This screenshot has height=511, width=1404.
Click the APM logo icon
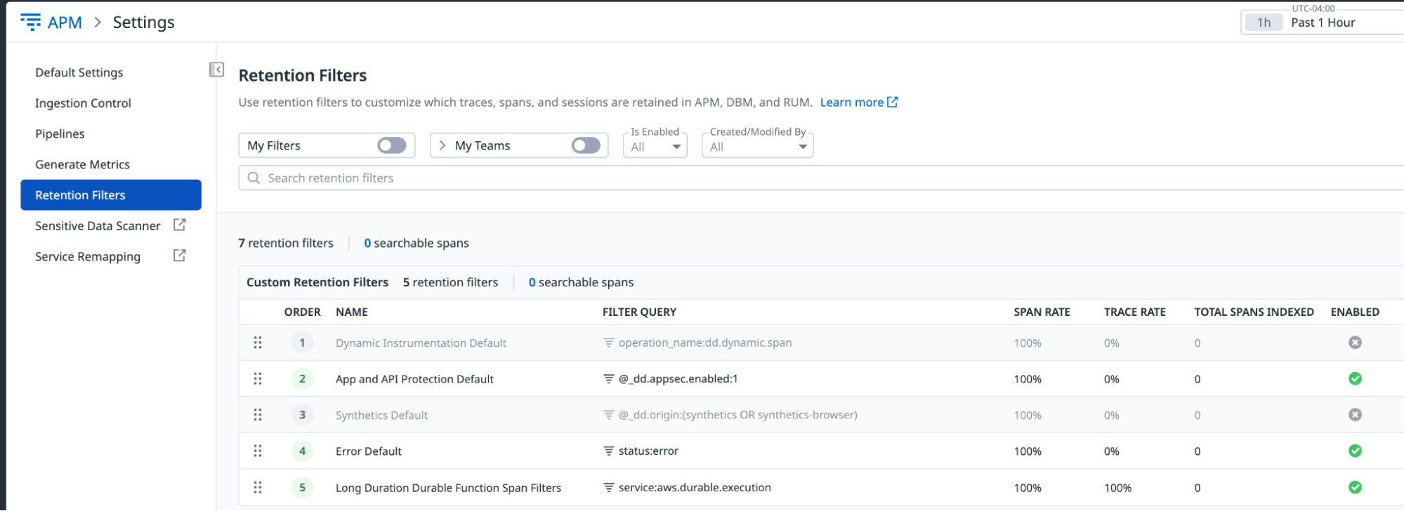30,22
